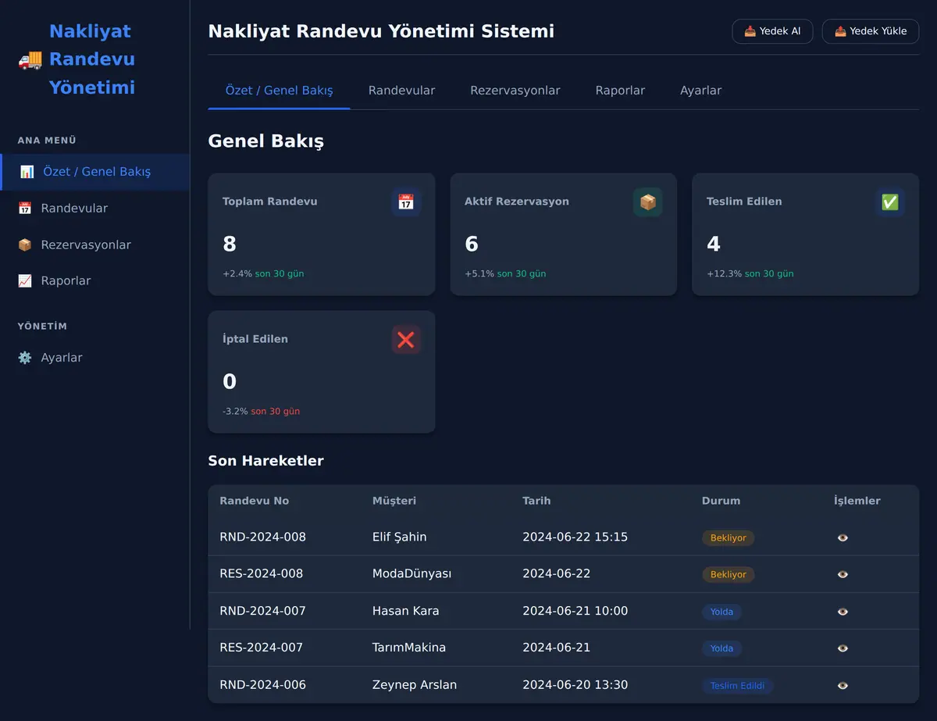Click the package icon on Aktif Rezervasyon card

click(648, 202)
